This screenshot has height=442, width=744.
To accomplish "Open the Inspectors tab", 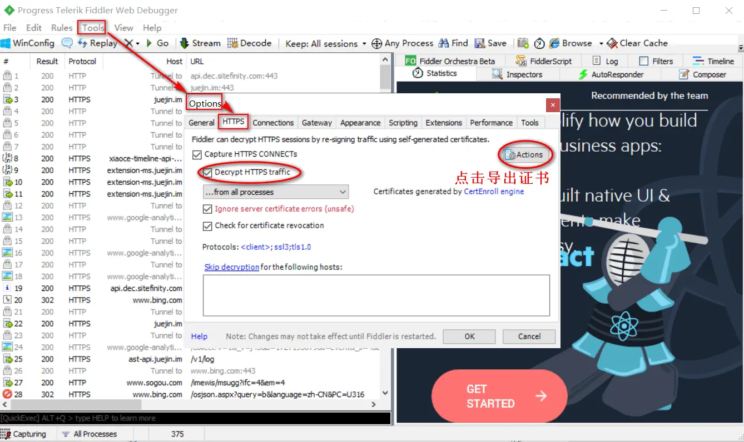I will point(518,74).
